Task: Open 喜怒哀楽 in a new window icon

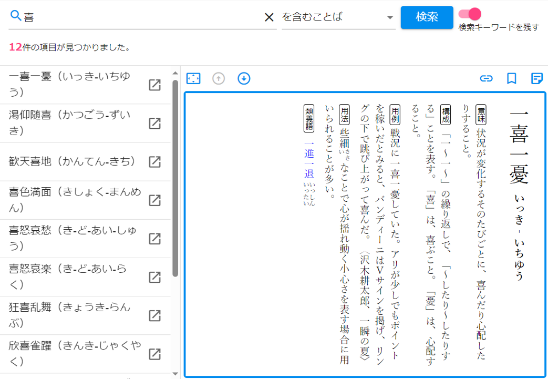Action: click(x=155, y=277)
